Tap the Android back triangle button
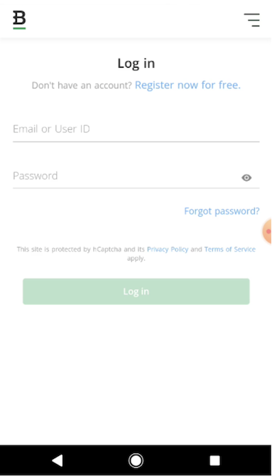272x476 pixels. tap(58, 460)
